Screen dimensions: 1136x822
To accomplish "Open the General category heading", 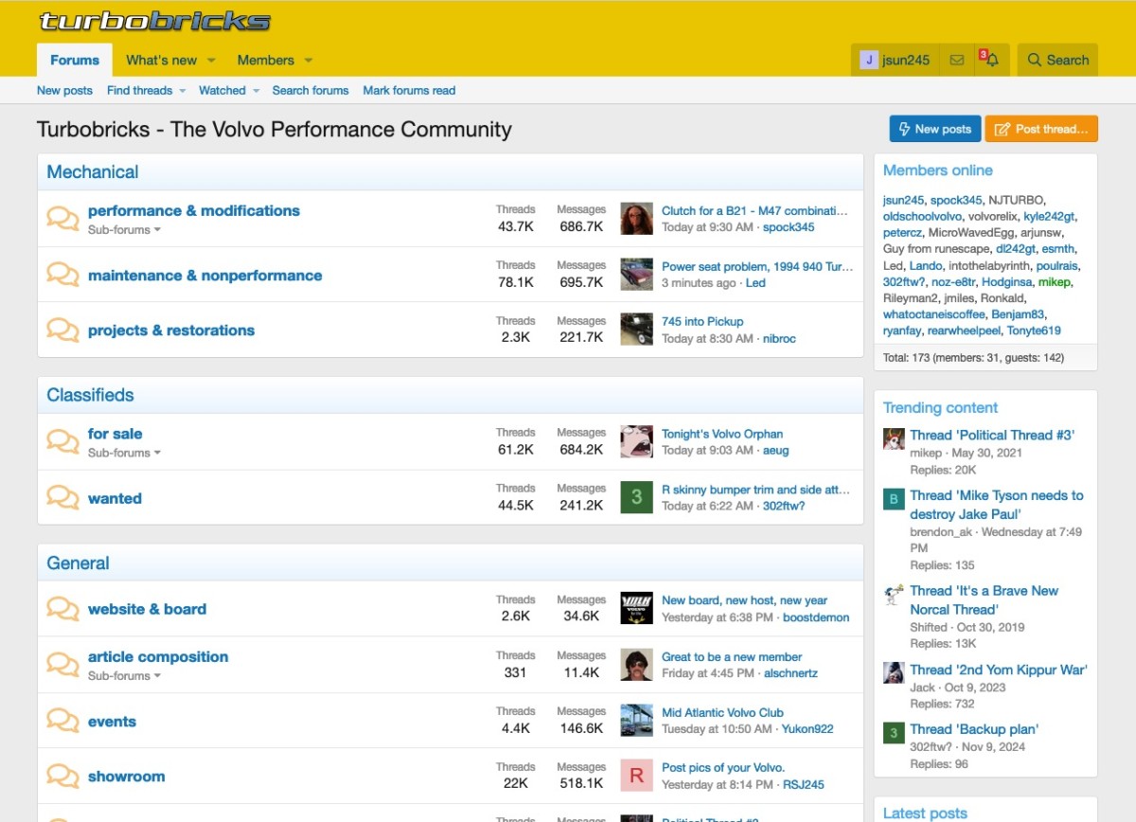I will point(78,563).
